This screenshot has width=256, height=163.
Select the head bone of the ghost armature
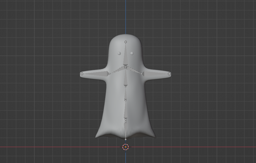126,55
